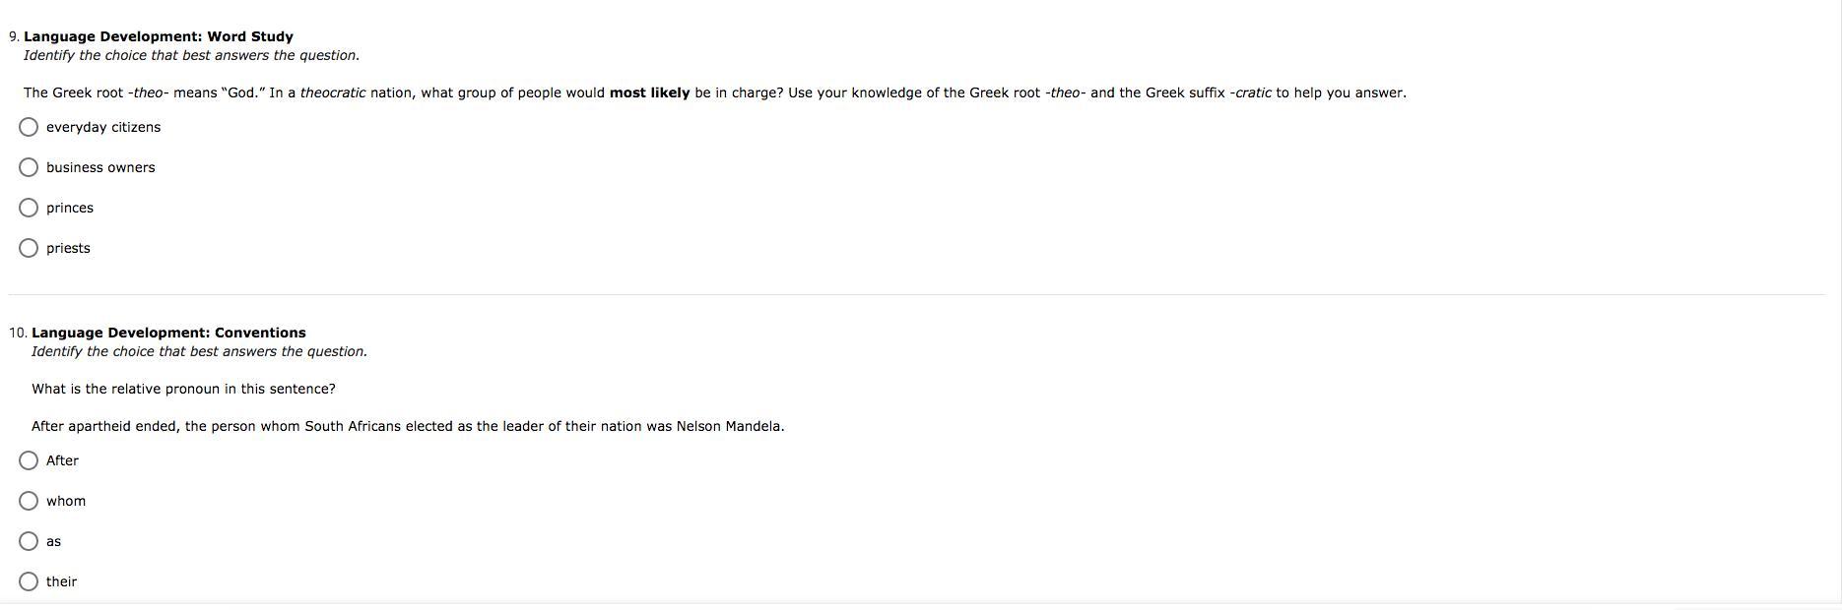This screenshot has width=1842, height=610.
Task: Click the 'Language Development: Conventions' heading
Action: click(x=168, y=333)
